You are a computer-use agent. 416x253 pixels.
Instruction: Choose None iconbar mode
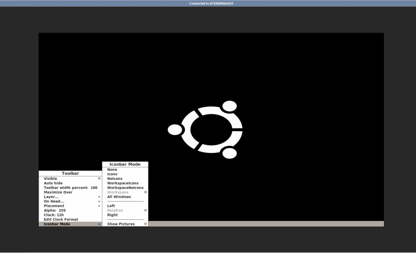(125, 169)
